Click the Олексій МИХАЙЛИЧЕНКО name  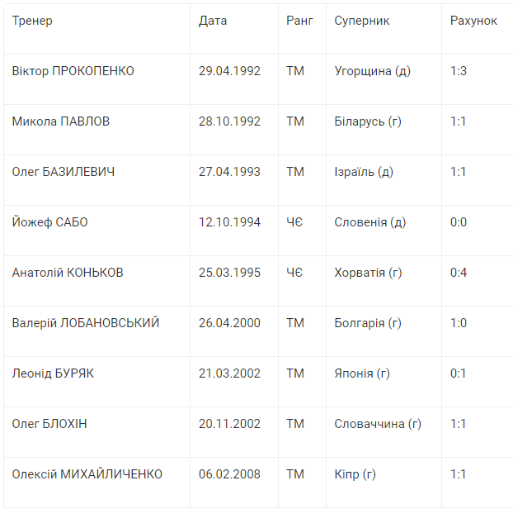[87, 474]
